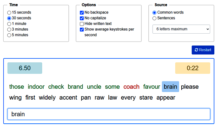Toggle the No capitalize option
The image size is (218, 128).
pos(82,18)
